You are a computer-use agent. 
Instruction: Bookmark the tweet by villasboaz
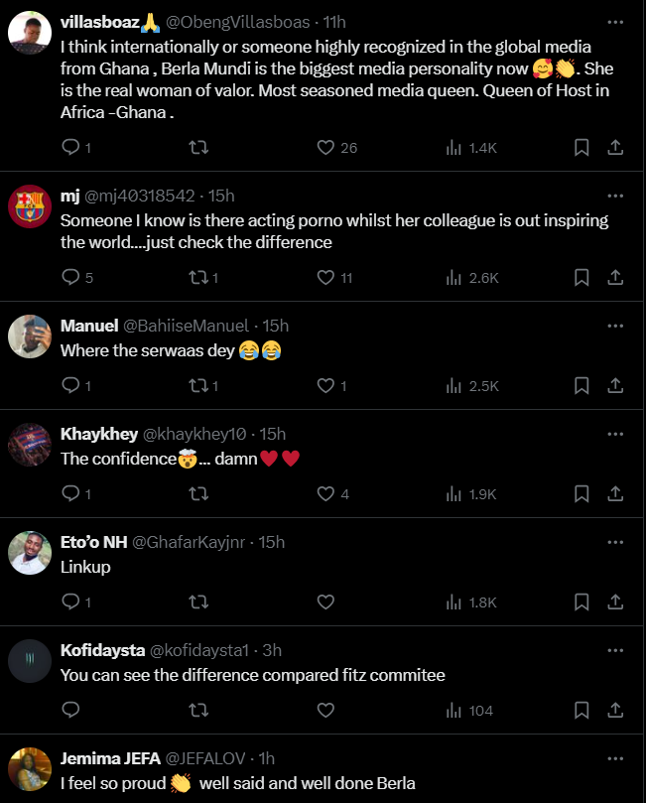pyautogui.click(x=581, y=148)
